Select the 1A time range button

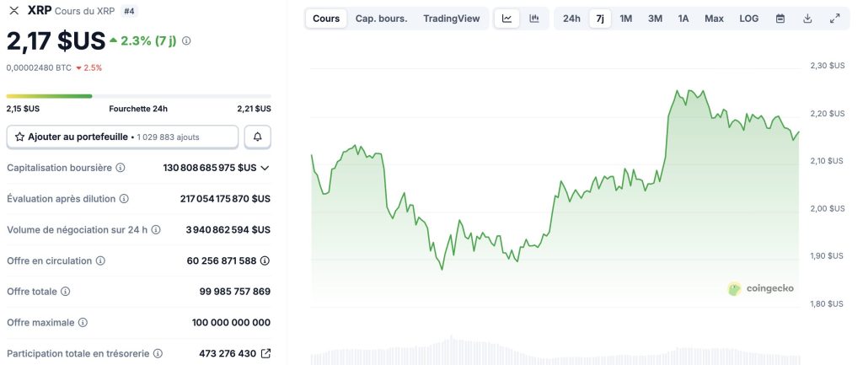click(683, 19)
